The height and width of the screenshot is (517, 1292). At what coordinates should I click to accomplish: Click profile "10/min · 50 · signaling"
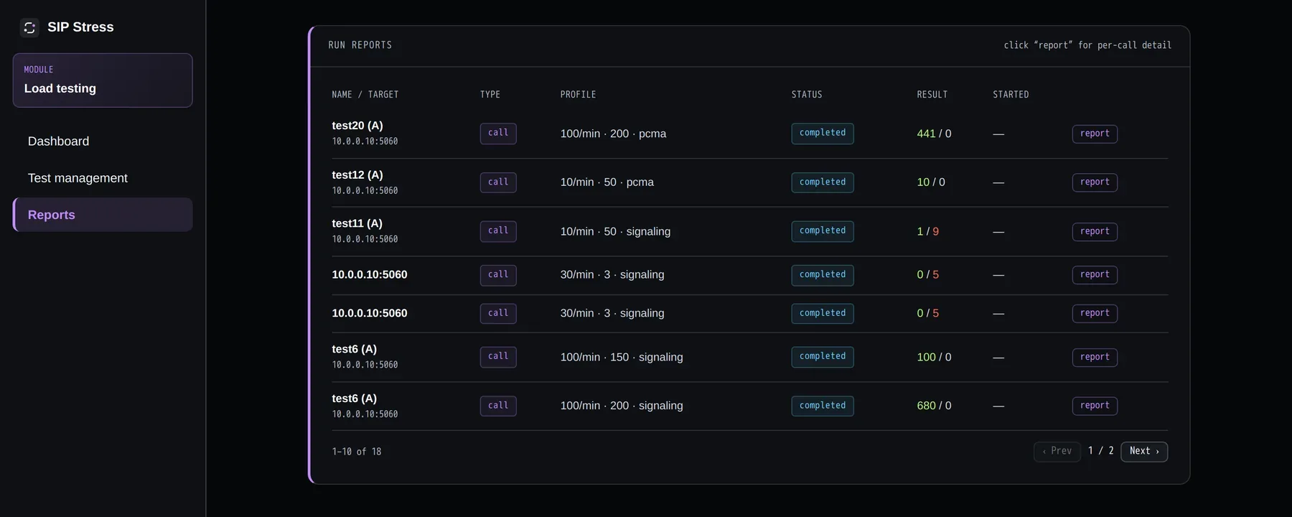tap(615, 231)
